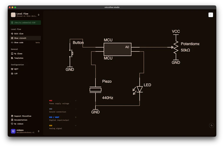Click the Edit flow icon

[12, 33]
